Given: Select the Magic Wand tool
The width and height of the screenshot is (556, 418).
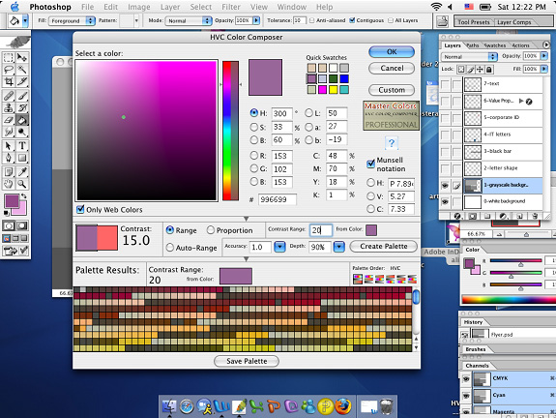Looking at the screenshot, I should click(x=22, y=70).
